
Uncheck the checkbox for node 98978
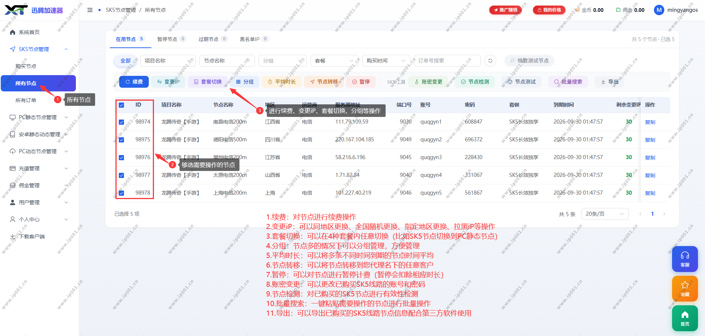pos(121,193)
